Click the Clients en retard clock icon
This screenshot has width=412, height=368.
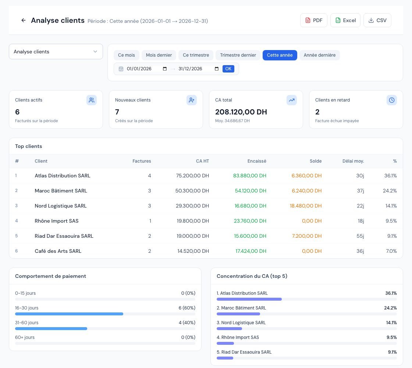coord(391,100)
